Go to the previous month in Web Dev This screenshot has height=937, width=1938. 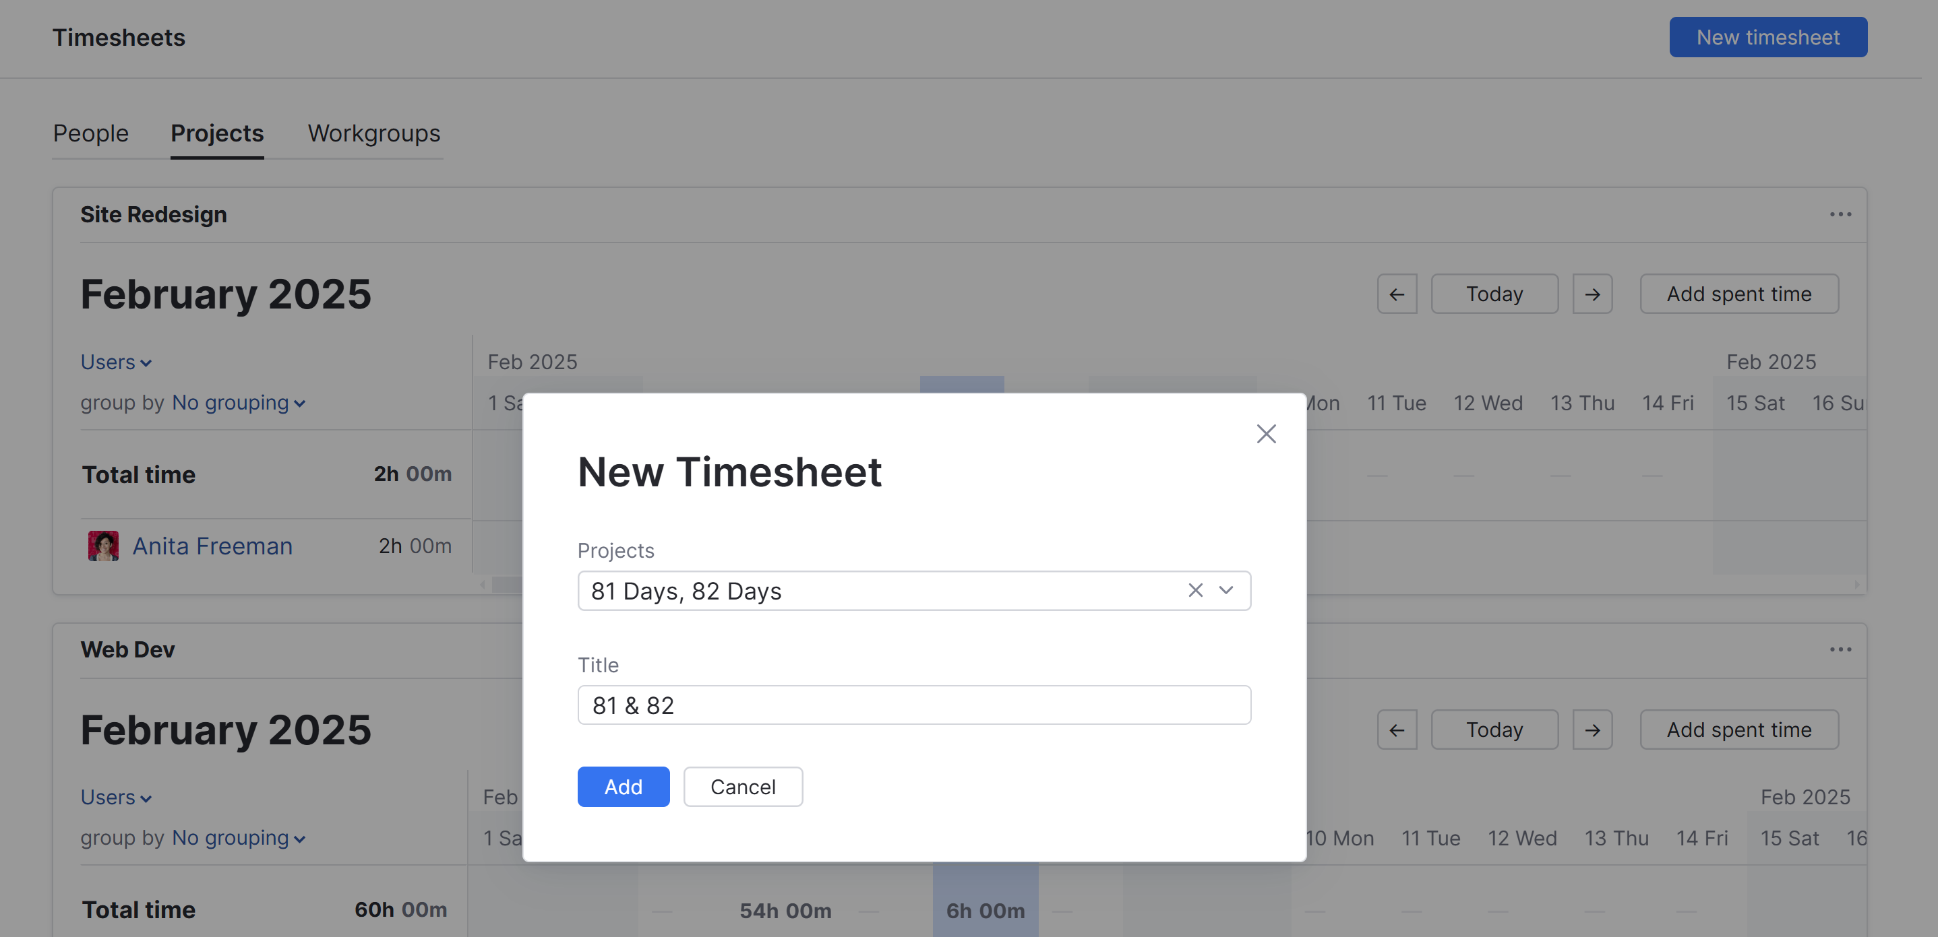(1396, 729)
